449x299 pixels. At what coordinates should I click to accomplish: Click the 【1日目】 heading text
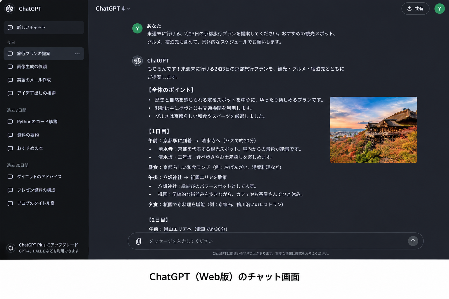pos(159,131)
